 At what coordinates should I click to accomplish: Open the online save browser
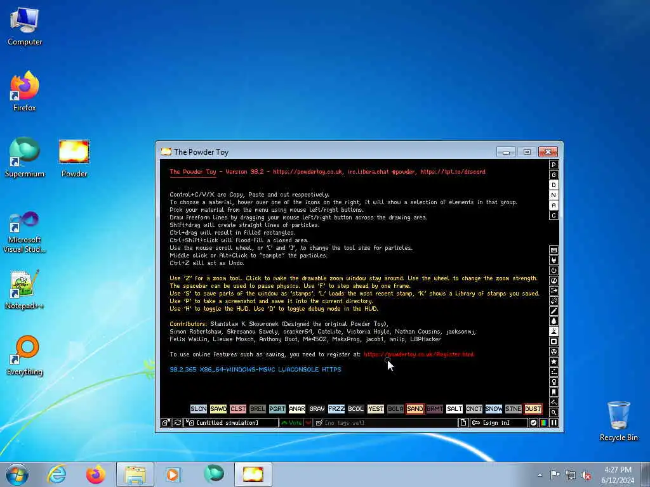(166, 422)
